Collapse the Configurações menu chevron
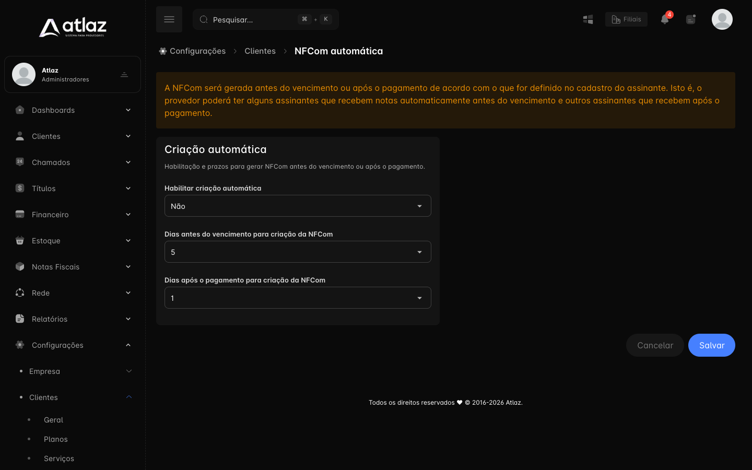Screen dimensions: 752x470 128,345
